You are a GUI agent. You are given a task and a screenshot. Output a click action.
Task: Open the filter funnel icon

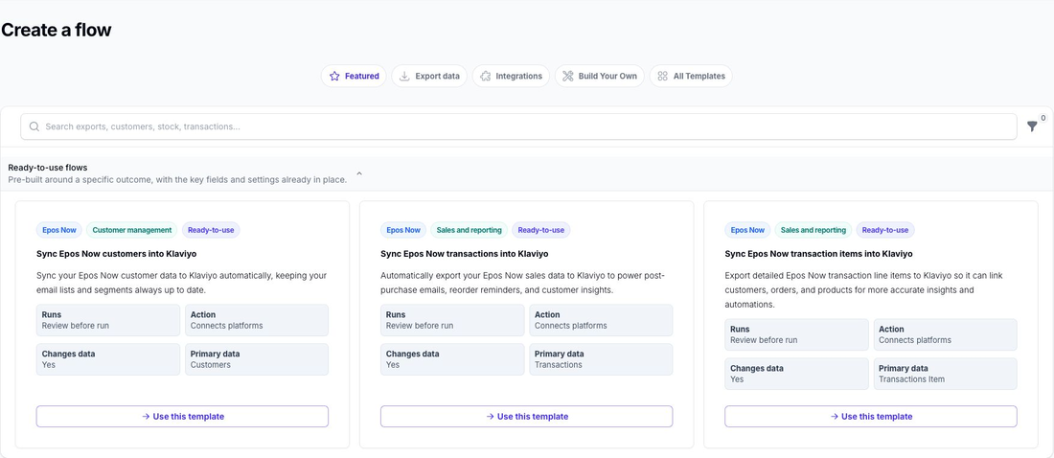click(x=1032, y=126)
